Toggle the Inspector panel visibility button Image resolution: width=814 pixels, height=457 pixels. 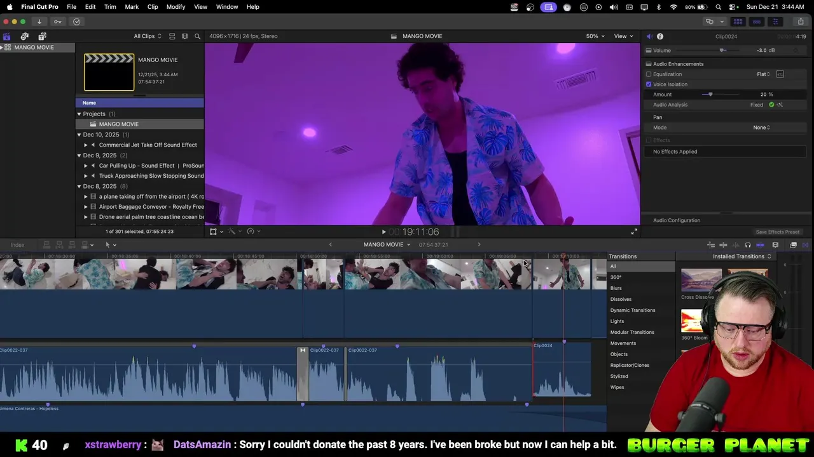pos(775,22)
